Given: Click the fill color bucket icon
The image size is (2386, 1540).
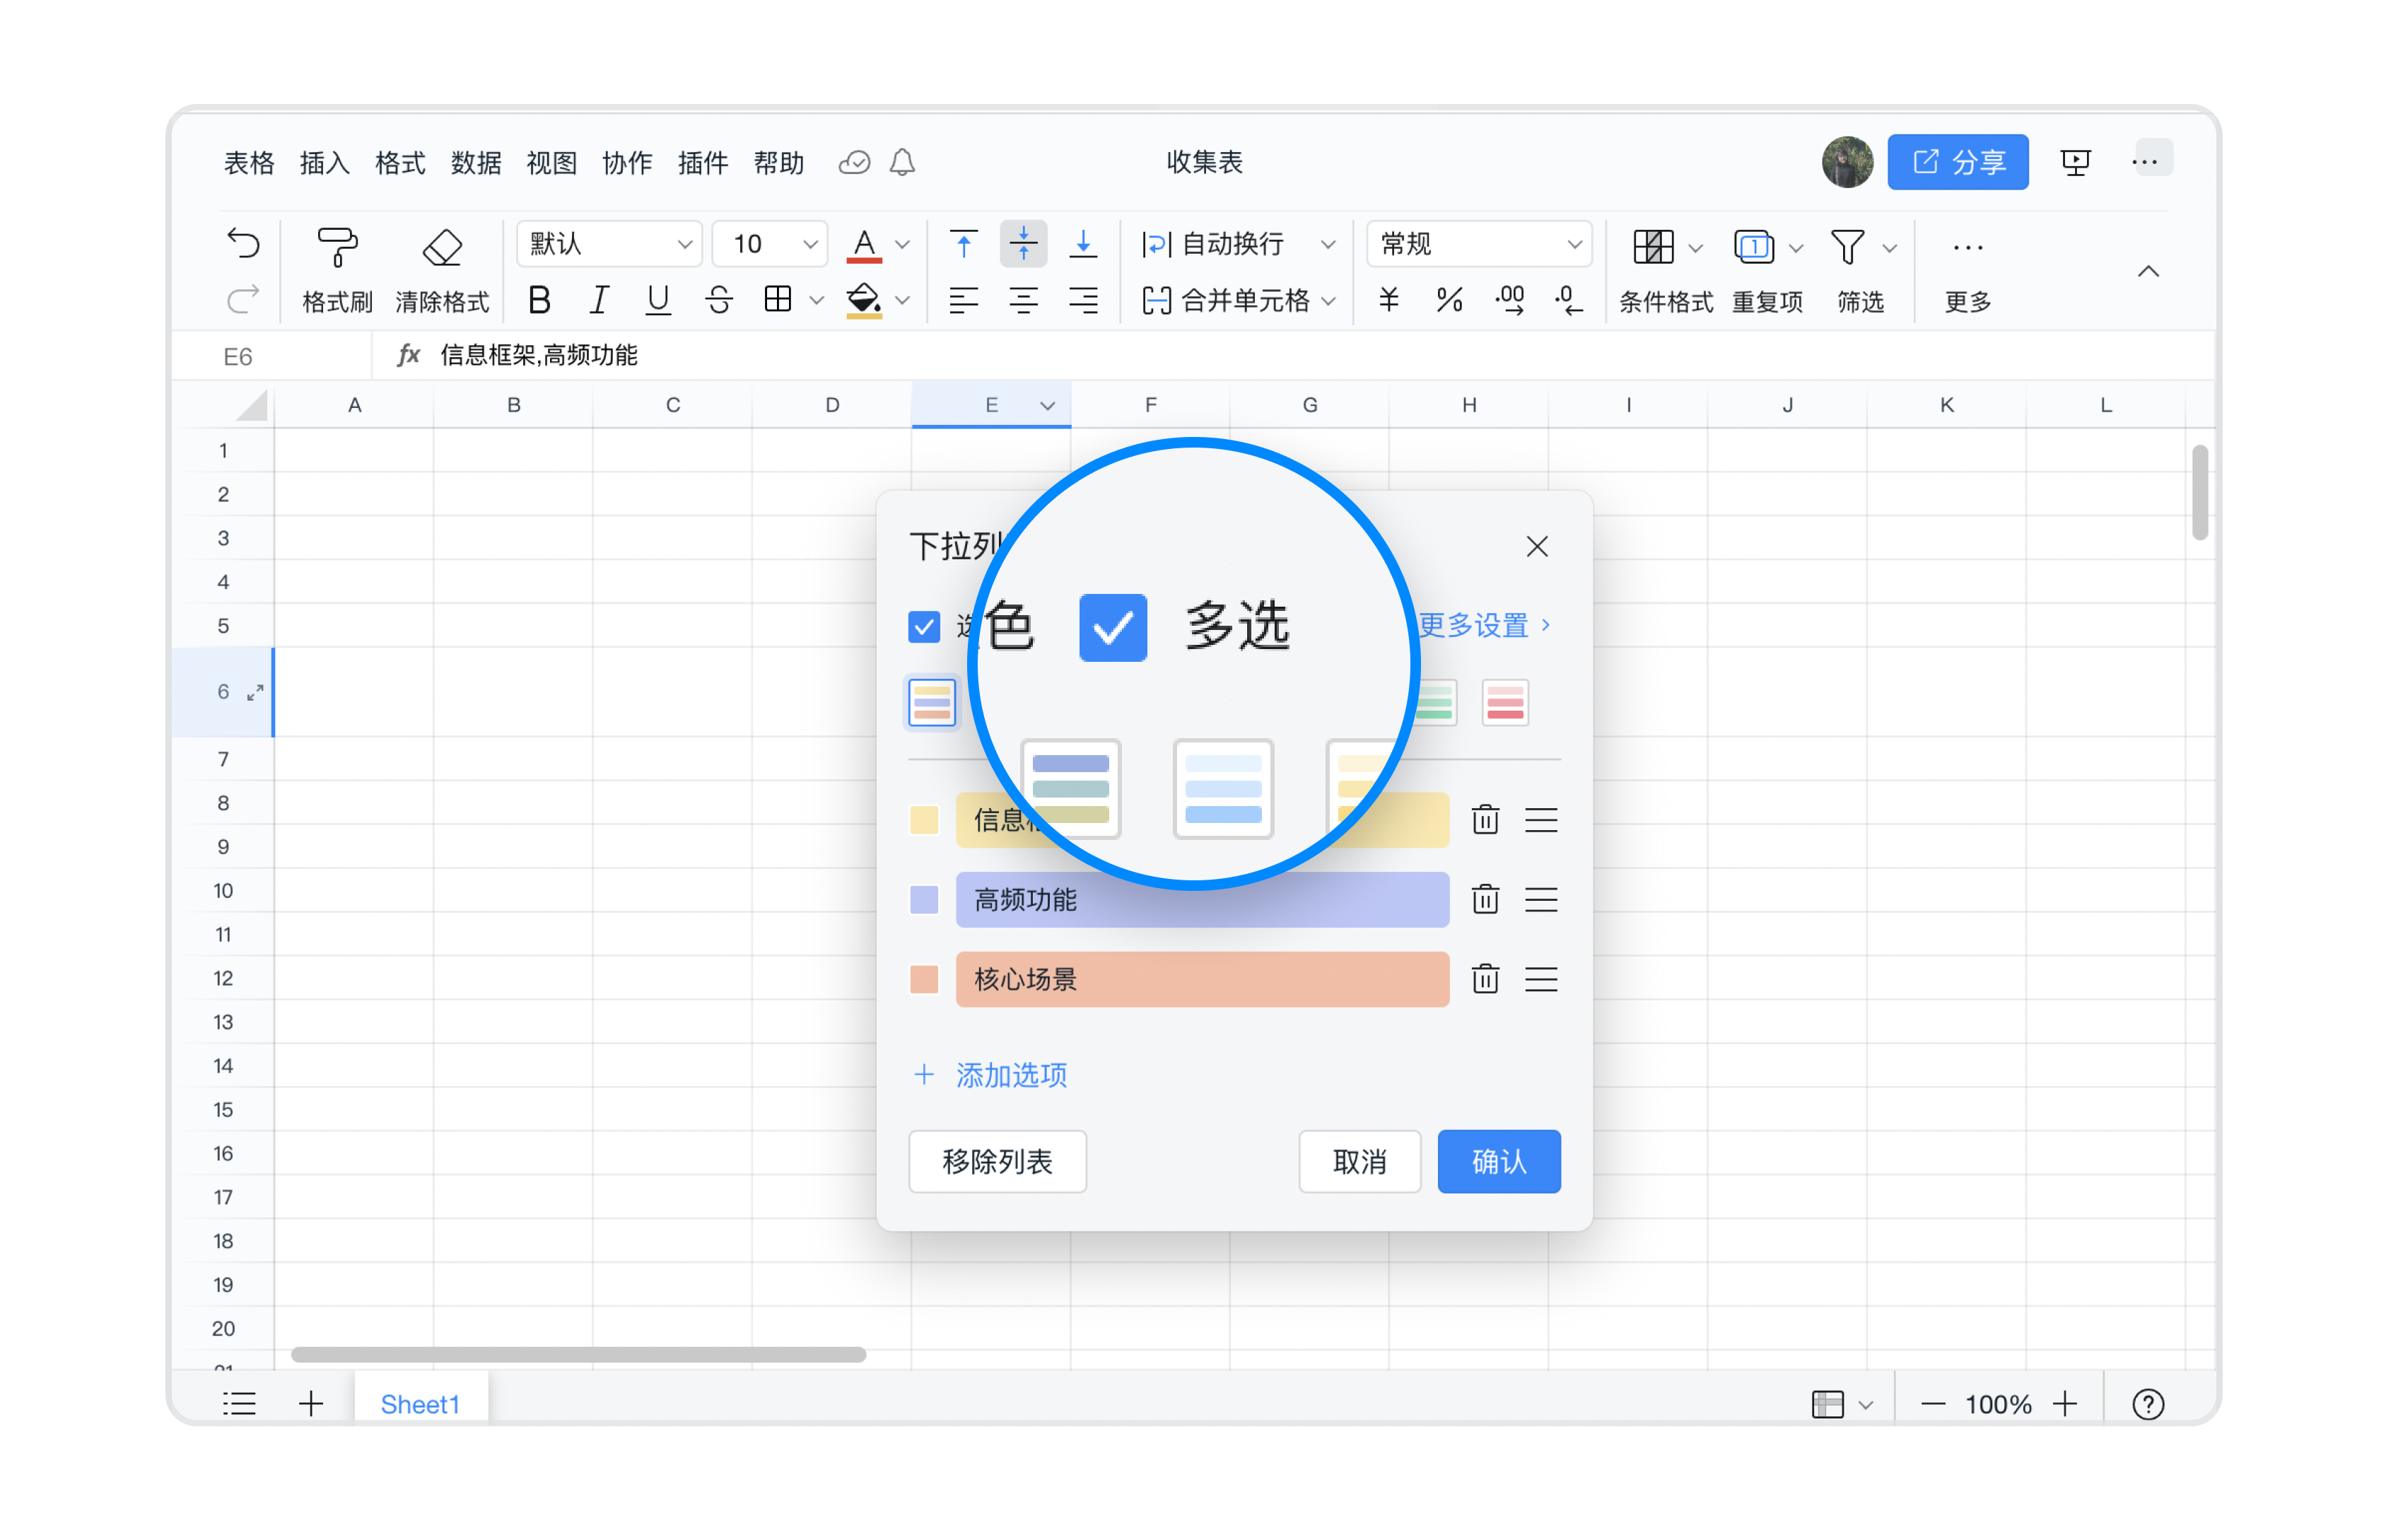Looking at the screenshot, I should (864, 300).
